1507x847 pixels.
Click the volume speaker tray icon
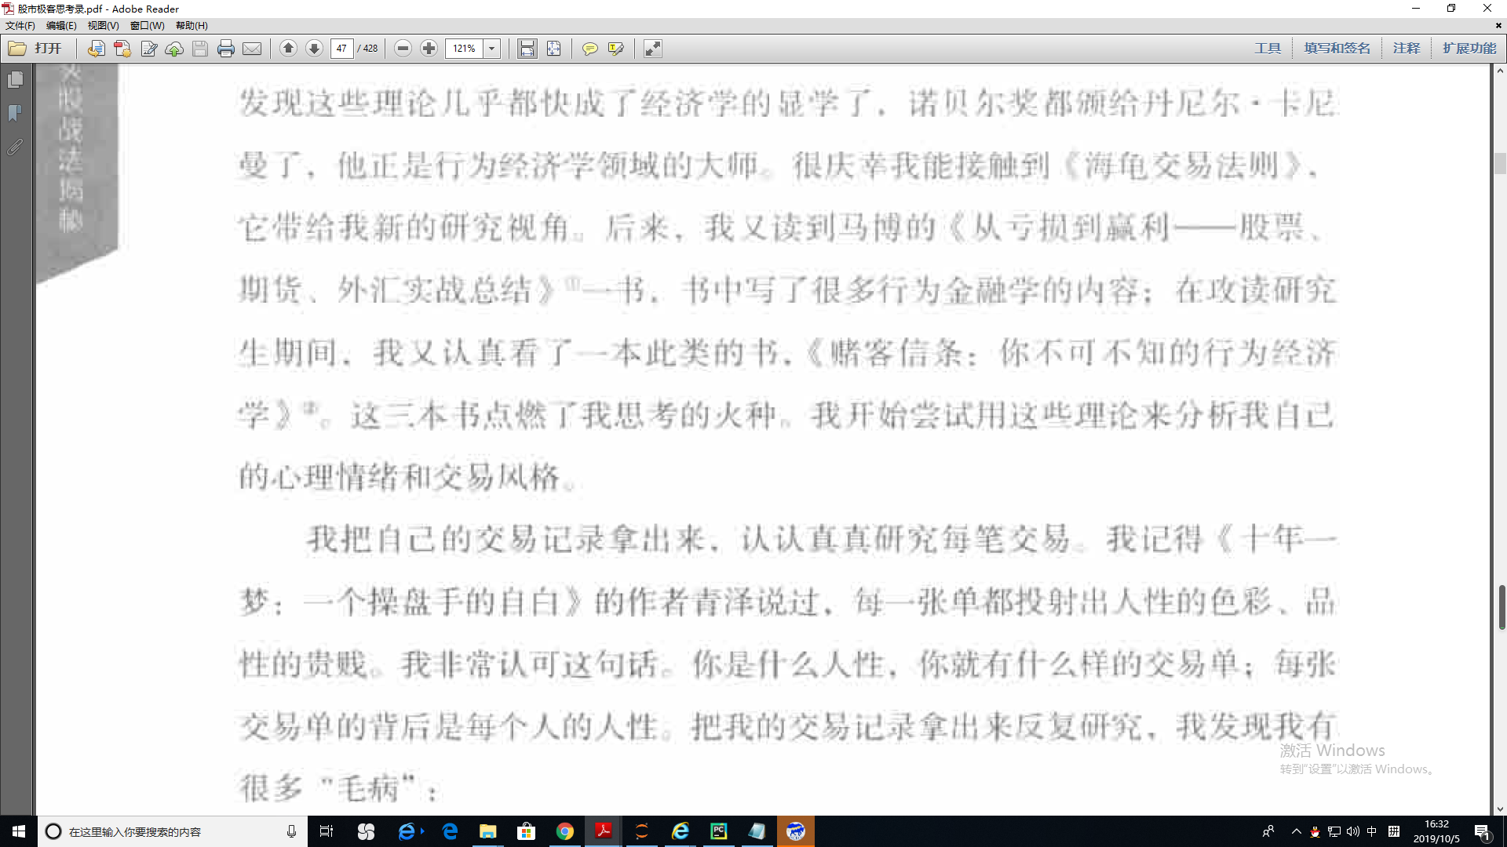coord(1353,831)
